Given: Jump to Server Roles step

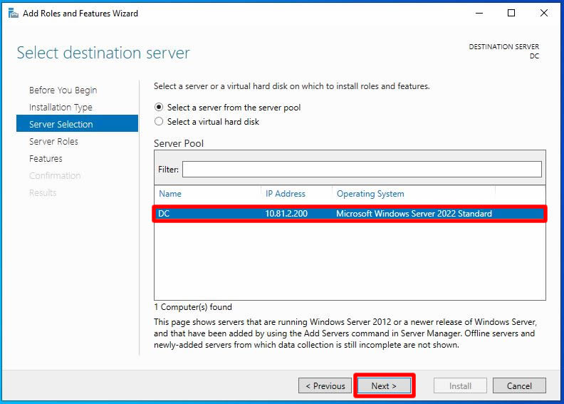Looking at the screenshot, I should coord(53,141).
